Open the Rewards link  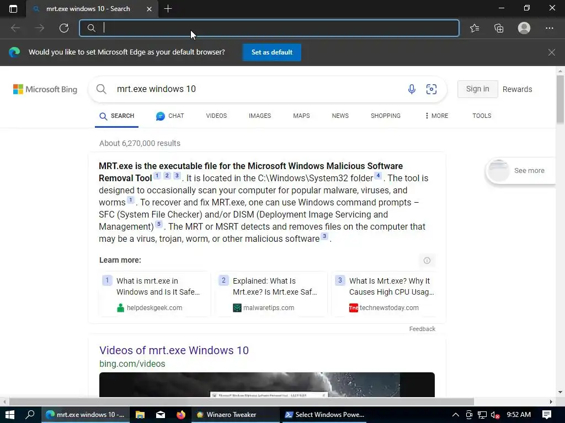[517, 89]
